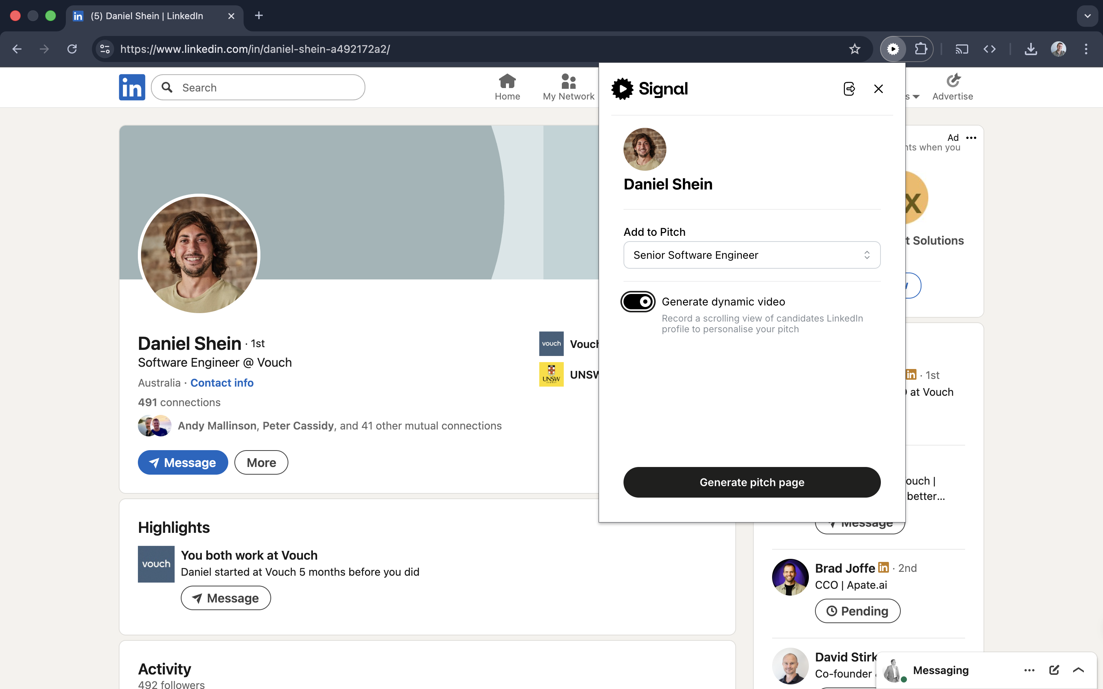The image size is (1103, 689).
Task: Click Generate pitch page button
Action: click(751, 482)
